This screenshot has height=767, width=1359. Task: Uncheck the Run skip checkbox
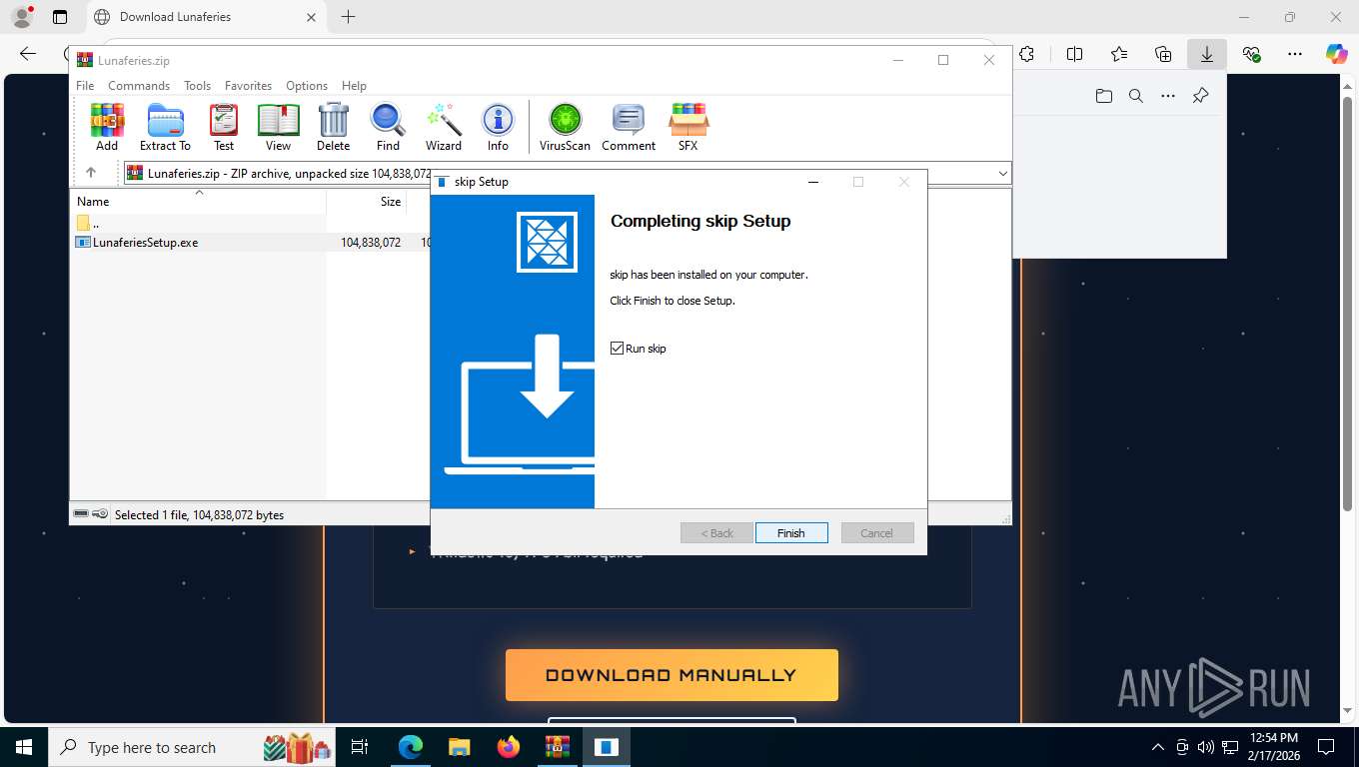point(617,349)
